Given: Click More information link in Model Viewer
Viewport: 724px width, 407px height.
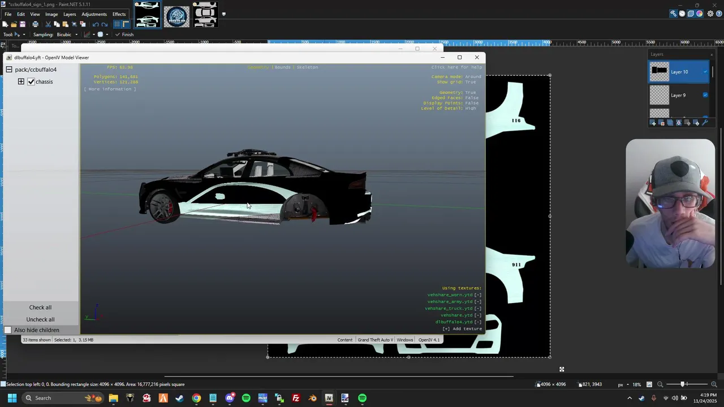Looking at the screenshot, I should tap(110, 89).
